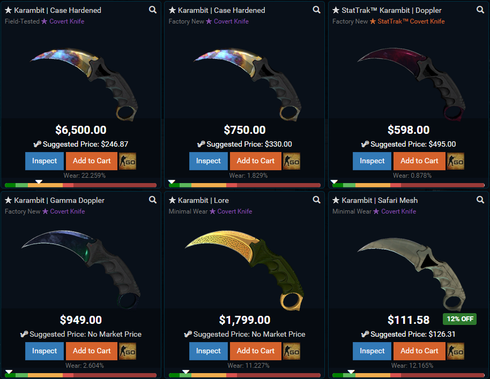
Task: Open StatTrak Karambit Doppler title link
Action: pyautogui.click(x=391, y=10)
